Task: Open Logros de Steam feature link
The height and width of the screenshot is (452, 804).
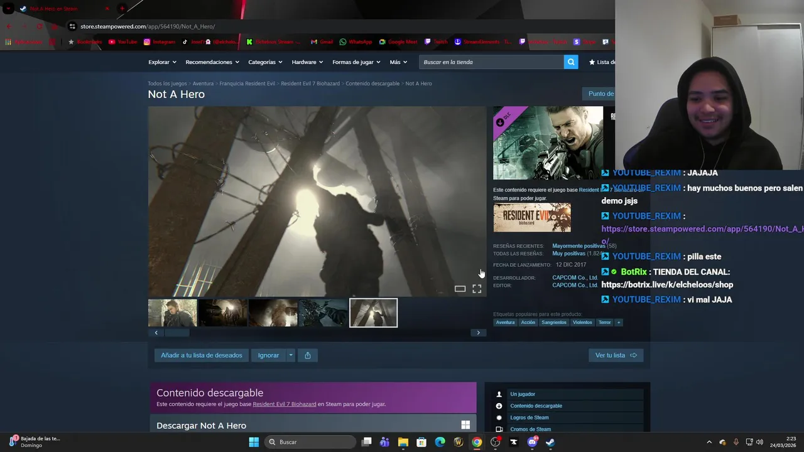Action: [530, 417]
